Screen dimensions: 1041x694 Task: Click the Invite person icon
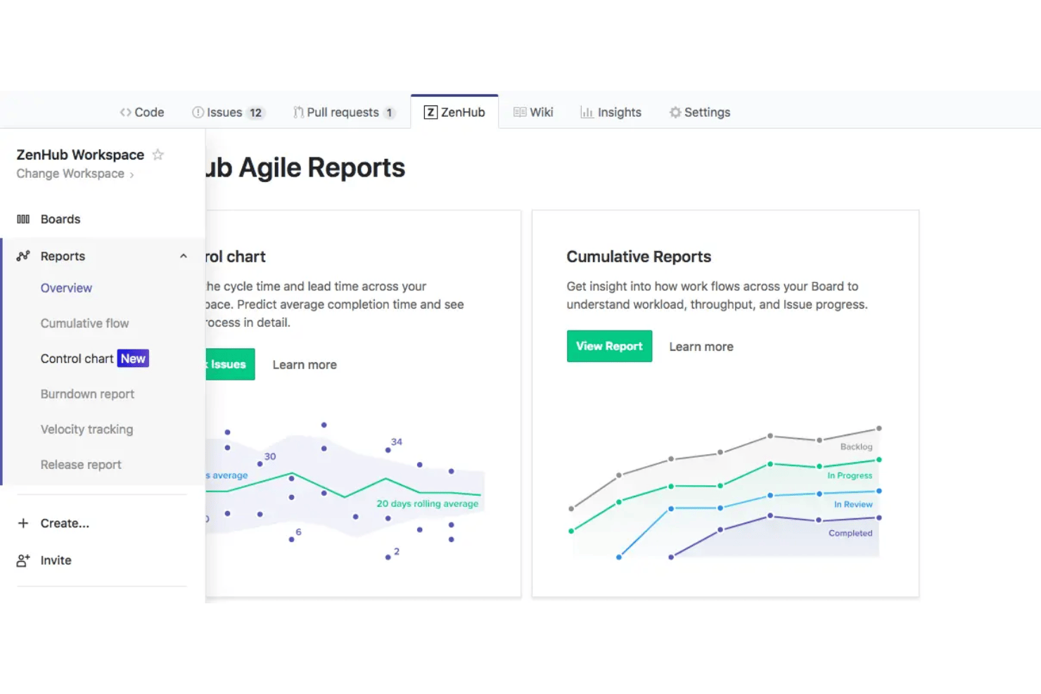(23, 560)
